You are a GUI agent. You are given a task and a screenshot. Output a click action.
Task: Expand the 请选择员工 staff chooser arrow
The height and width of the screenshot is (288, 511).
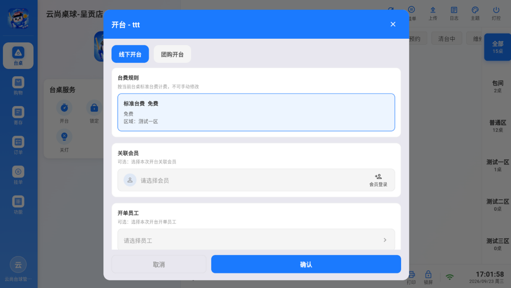pos(385,240)
